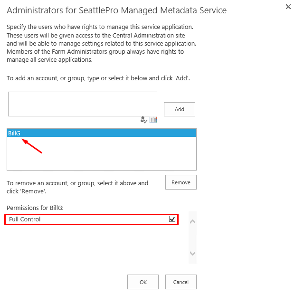Click the permissions list scroll up arrow

click(192, 222)
